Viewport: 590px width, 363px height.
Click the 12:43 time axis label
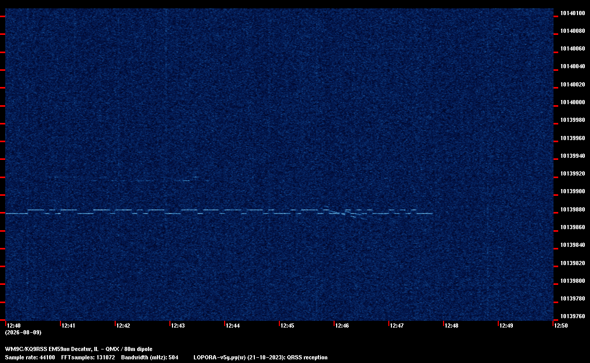click(x=178, y=326)
